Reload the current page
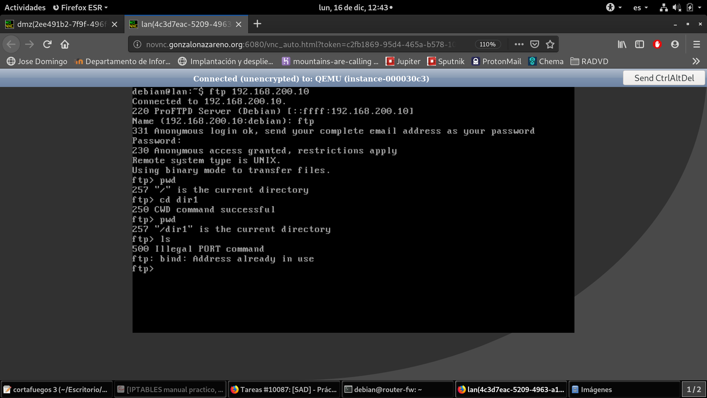 pos(47,44)
